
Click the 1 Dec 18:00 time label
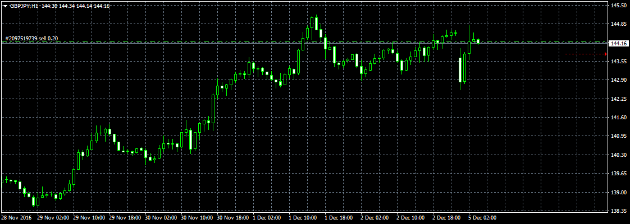339,218
